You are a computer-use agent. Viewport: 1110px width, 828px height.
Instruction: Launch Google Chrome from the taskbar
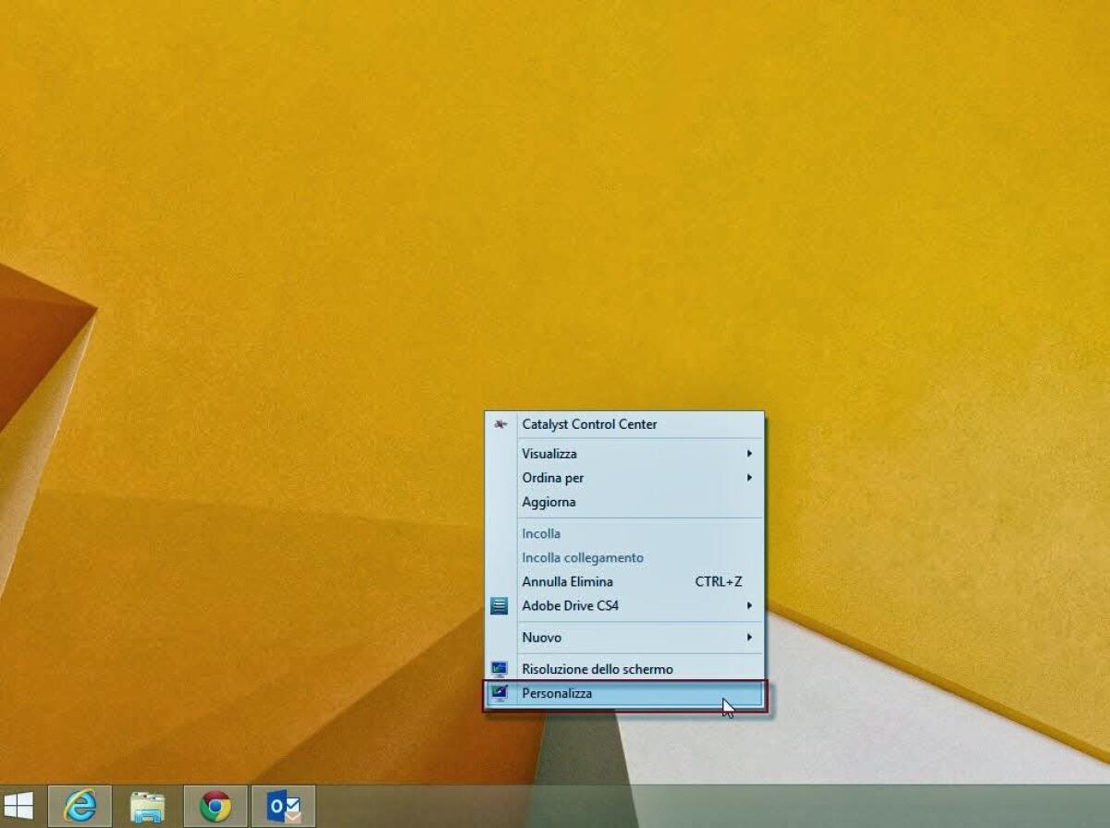[x=215, y=805]
